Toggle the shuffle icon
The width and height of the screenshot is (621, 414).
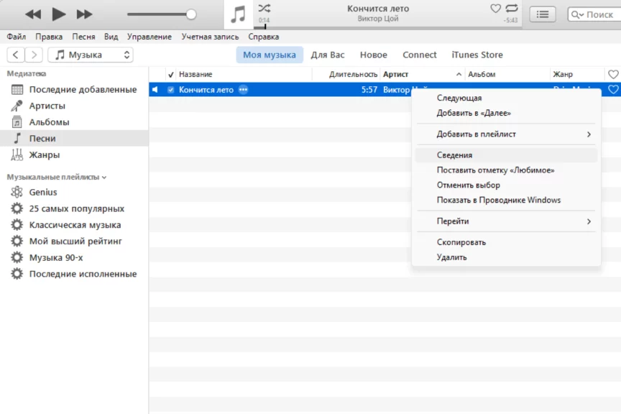pyautogui.click(x=264, y=9)
